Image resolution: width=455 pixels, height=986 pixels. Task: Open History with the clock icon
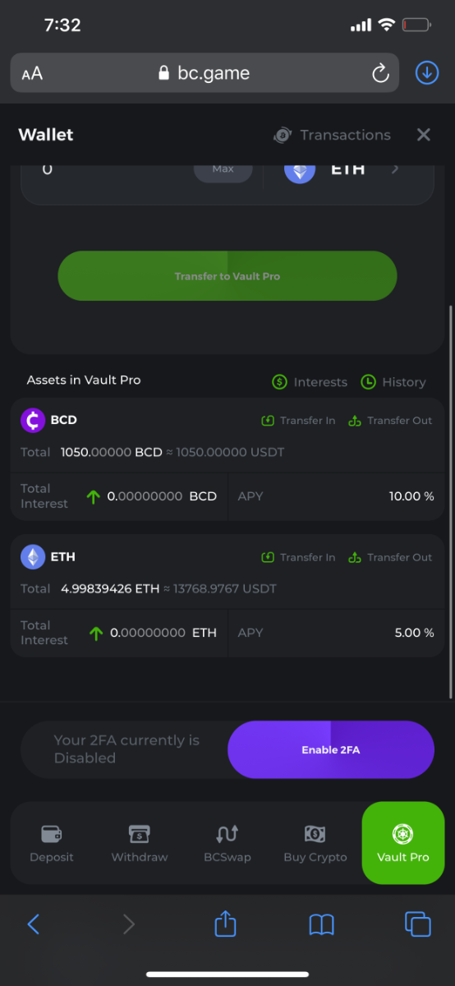(393, 382)
